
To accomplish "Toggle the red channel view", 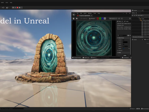I will pyautogui.click(x=98, y=18).
